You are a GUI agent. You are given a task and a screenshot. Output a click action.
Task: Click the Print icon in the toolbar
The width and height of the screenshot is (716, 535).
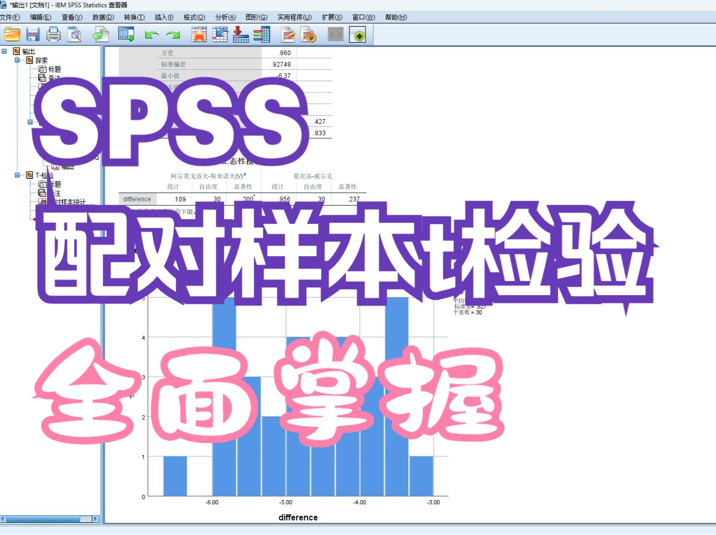[54, 35]
